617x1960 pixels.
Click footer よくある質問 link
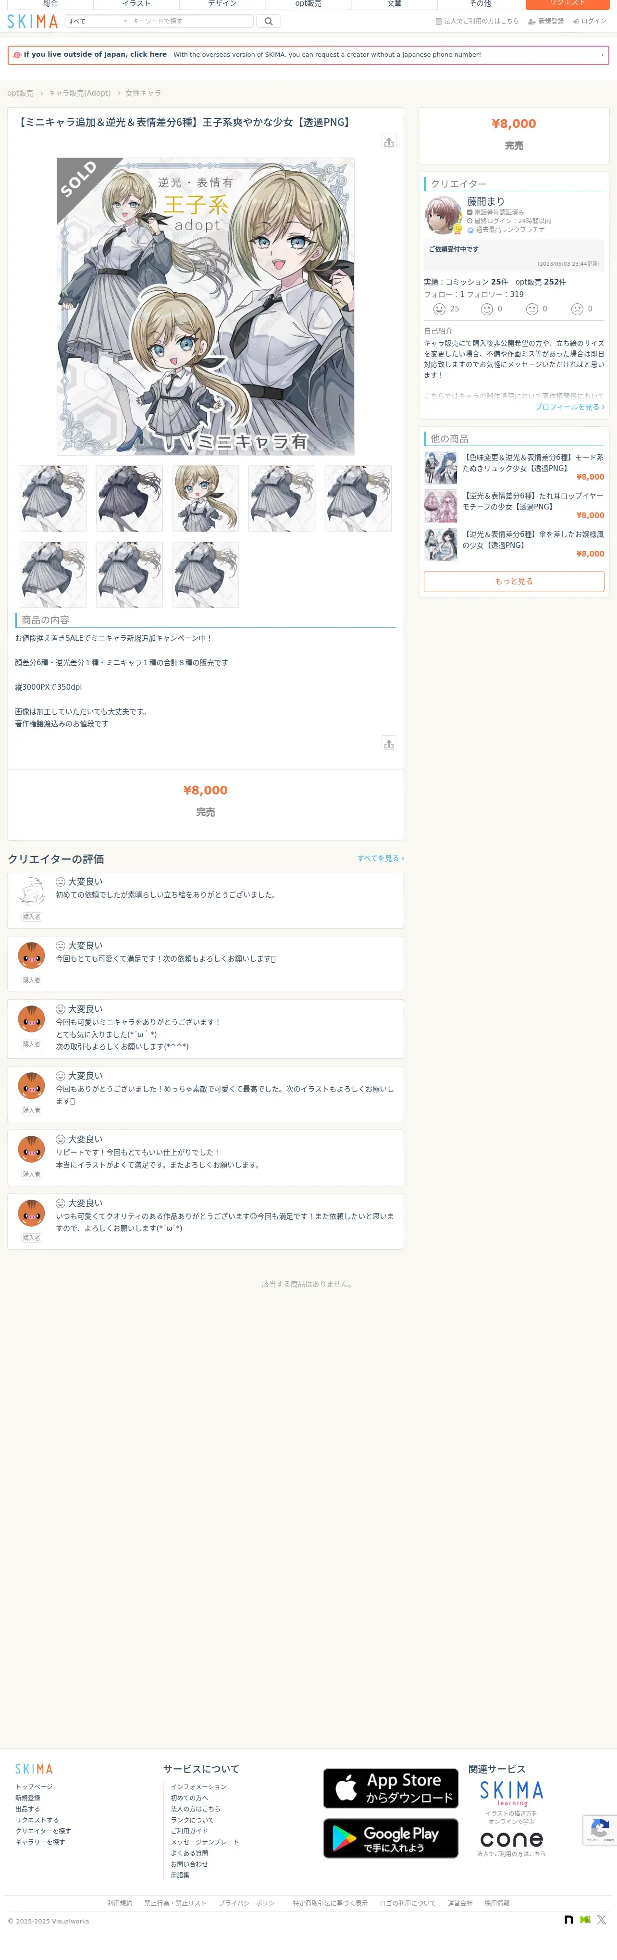coord(189,1853)
